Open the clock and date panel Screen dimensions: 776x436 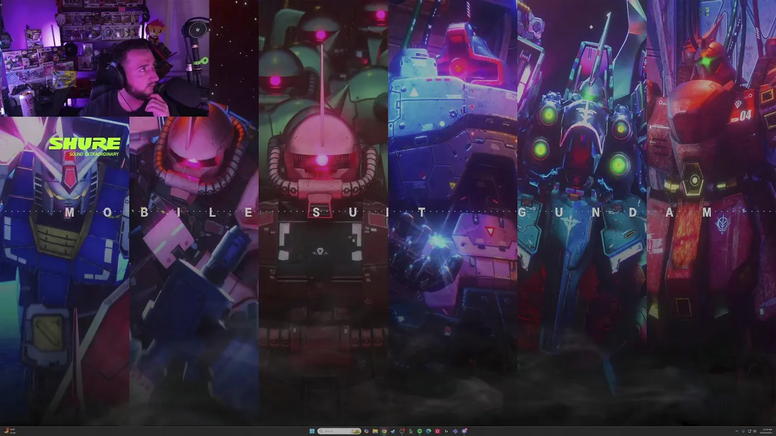[766, 431]
